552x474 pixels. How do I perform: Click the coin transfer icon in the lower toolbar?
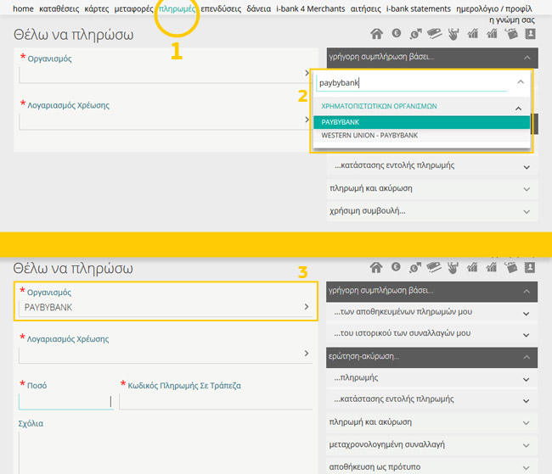(415, 268)
